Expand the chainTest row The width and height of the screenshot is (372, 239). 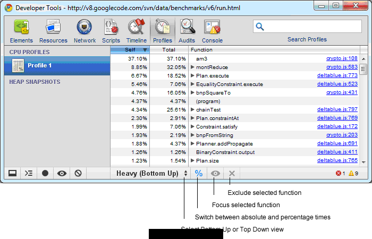tap(192, 109)
